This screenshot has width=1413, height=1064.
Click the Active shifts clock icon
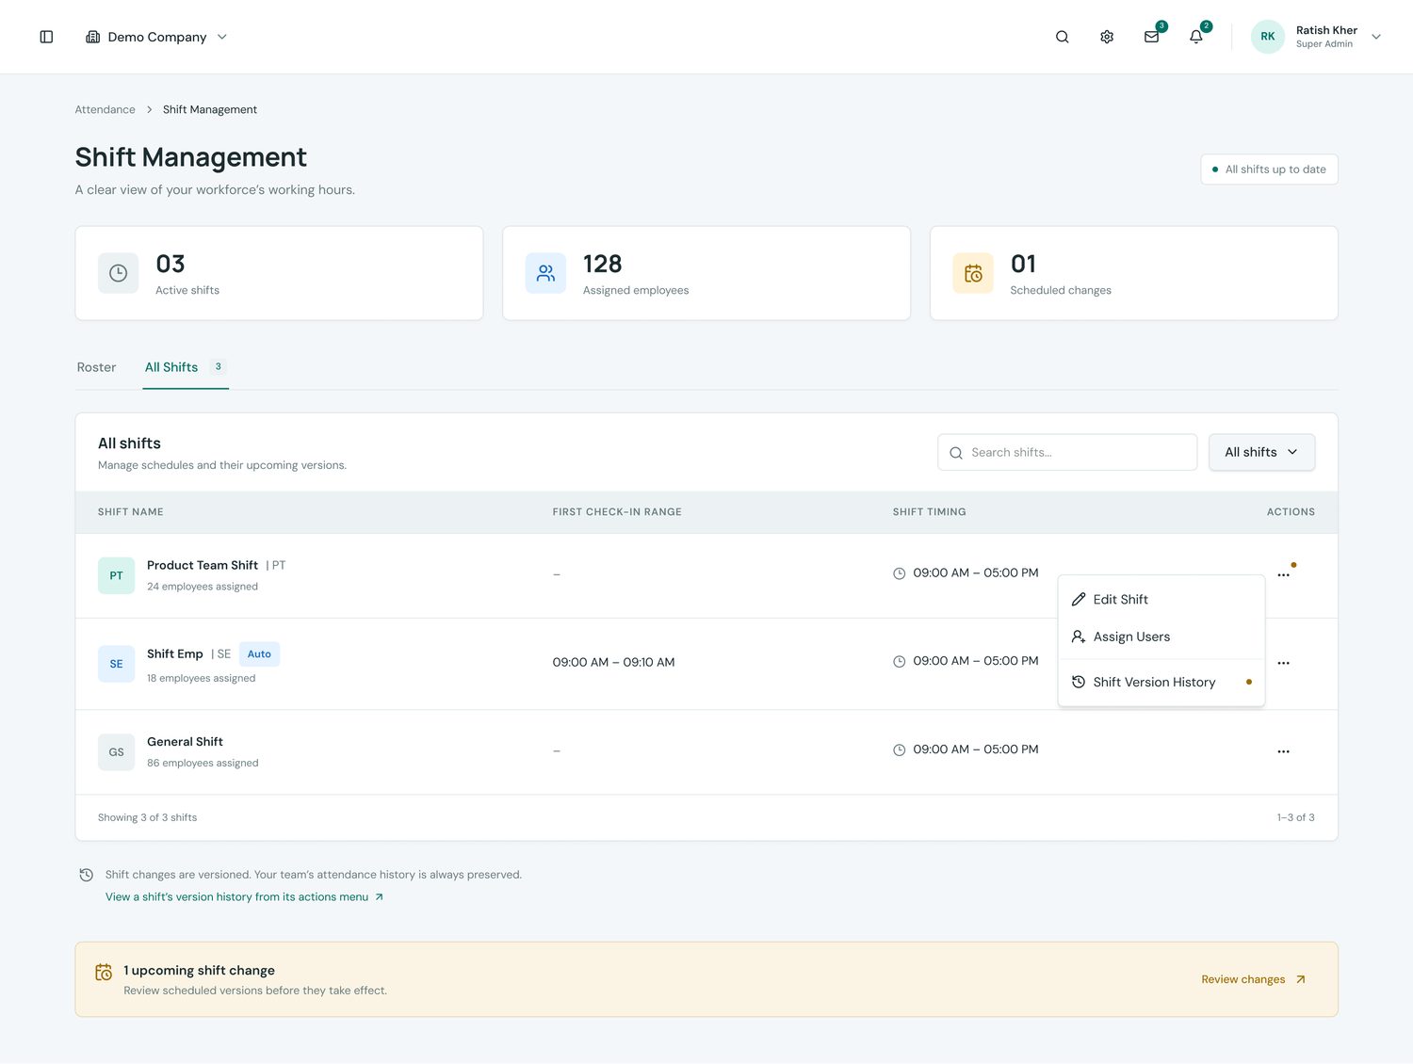118,273
